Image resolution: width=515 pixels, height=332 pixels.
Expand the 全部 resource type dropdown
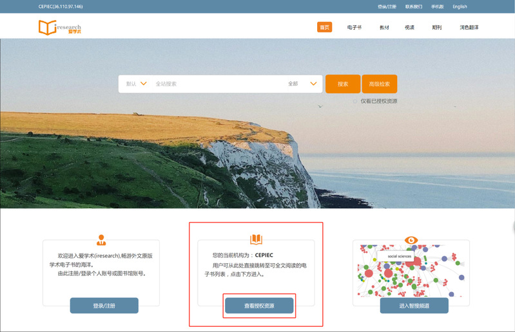[303, 84]
